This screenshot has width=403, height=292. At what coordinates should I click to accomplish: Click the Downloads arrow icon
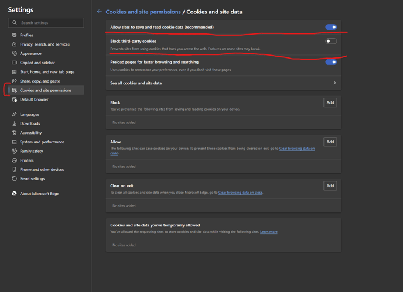(x=15, y=123)
